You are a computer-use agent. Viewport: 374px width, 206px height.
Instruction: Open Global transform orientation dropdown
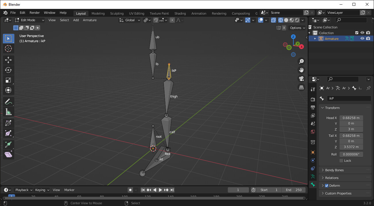click(x=130, y=20)
